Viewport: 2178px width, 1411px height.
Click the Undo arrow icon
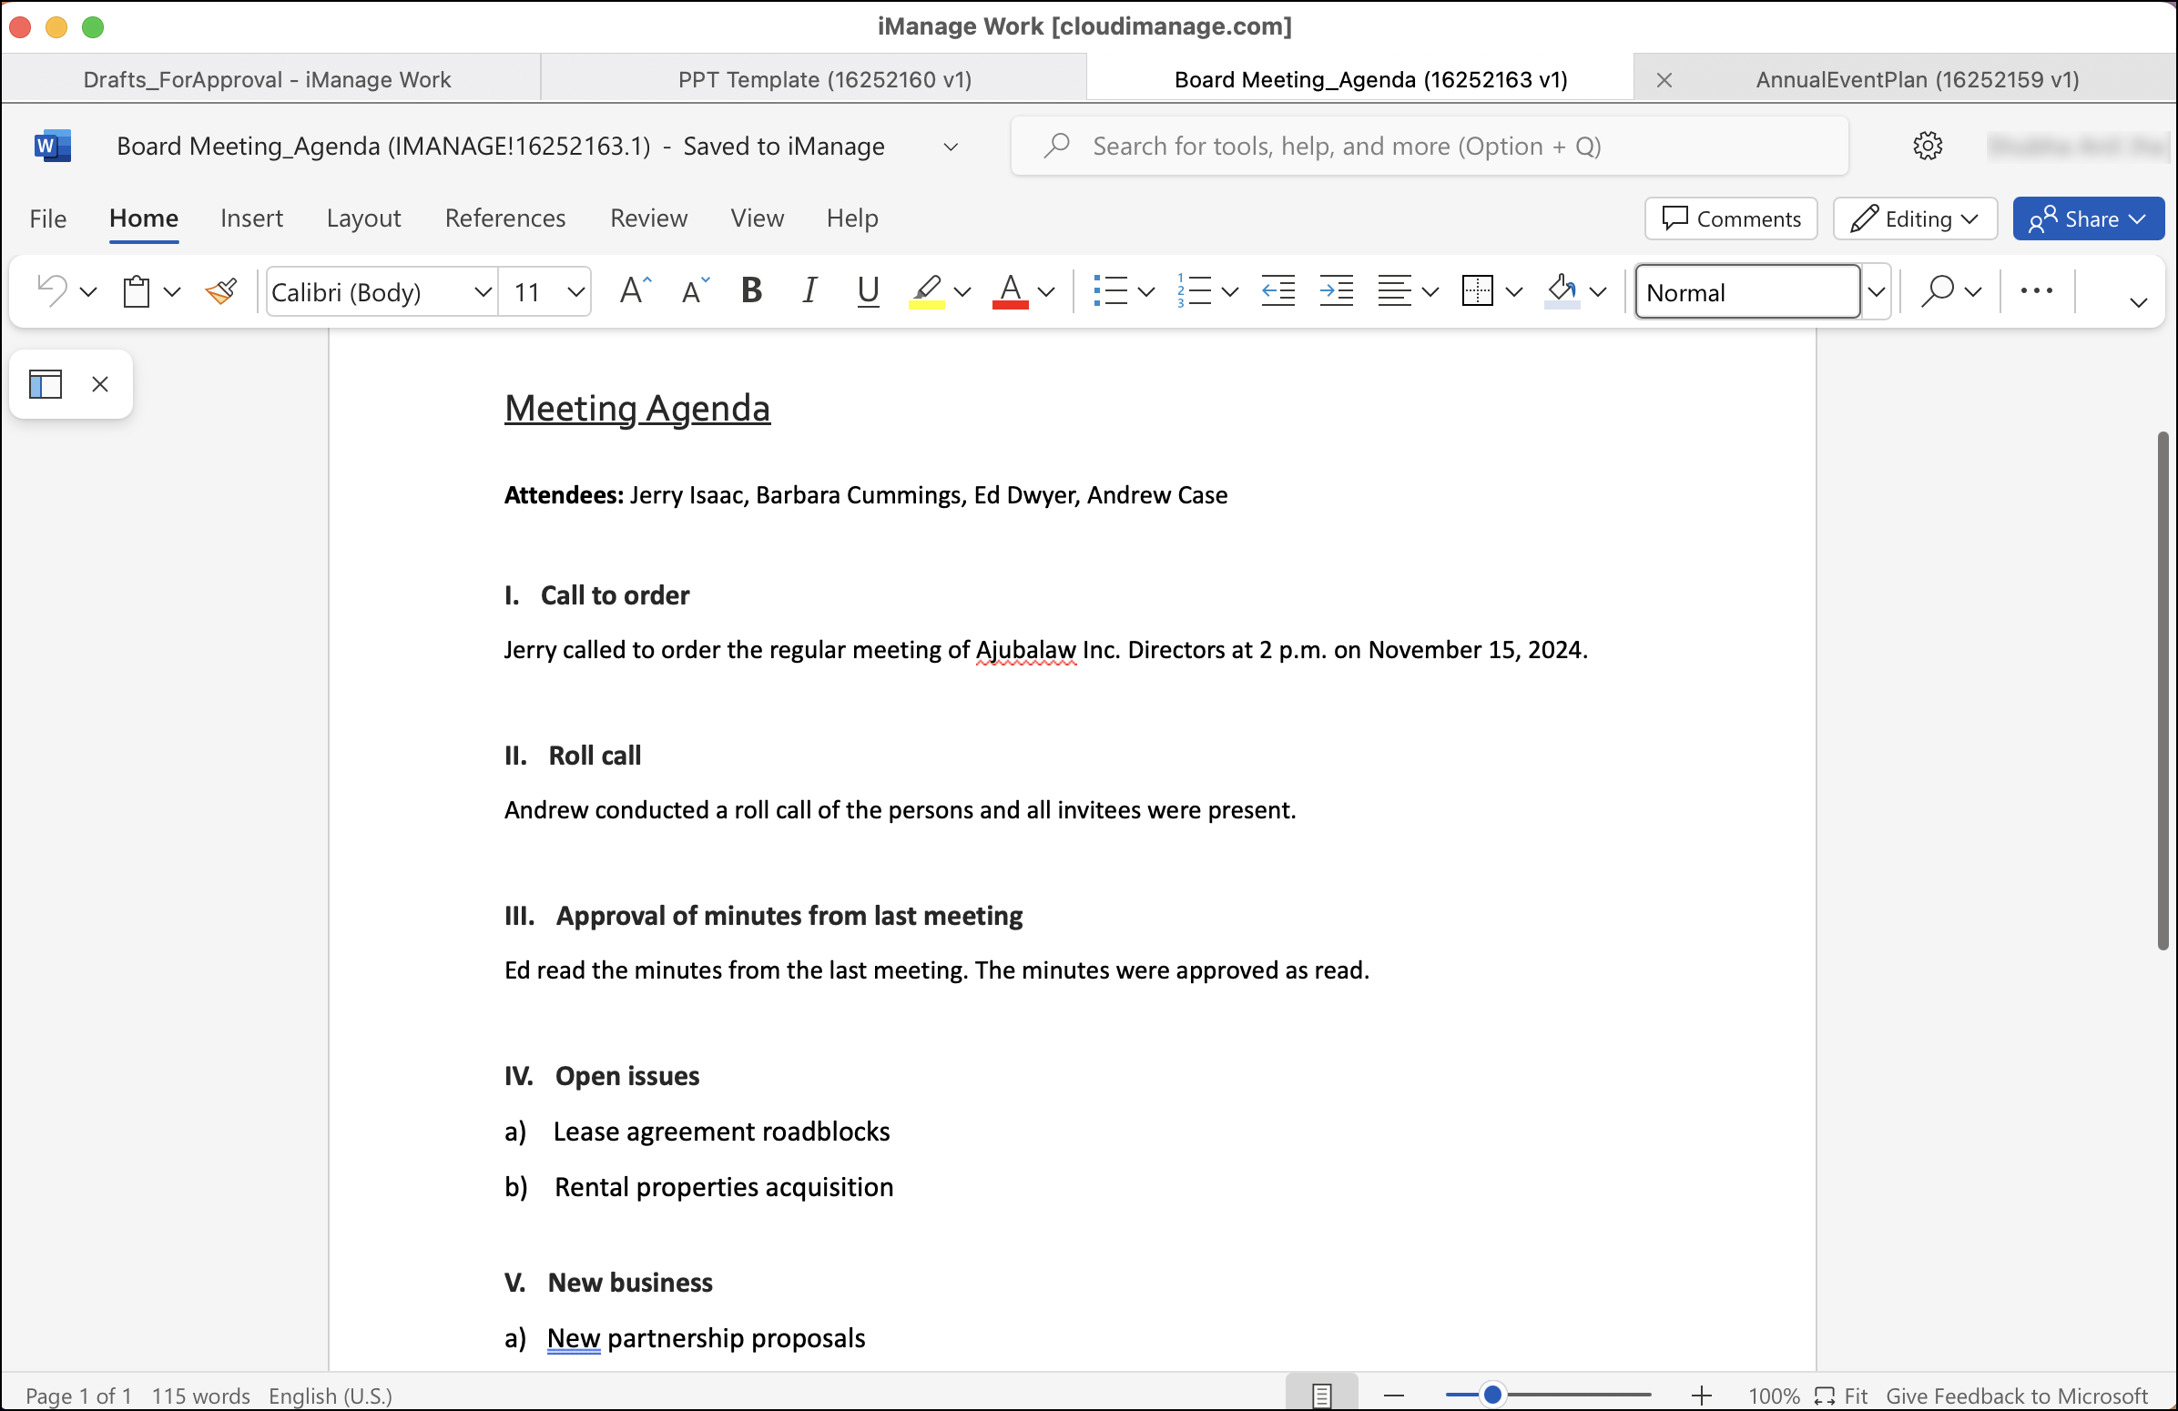(x=51, y=292)
